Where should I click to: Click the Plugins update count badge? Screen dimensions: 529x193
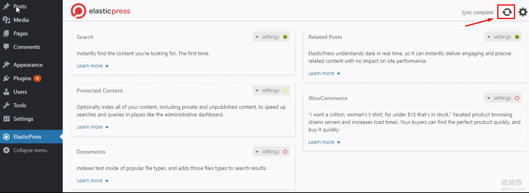(37, 78)
